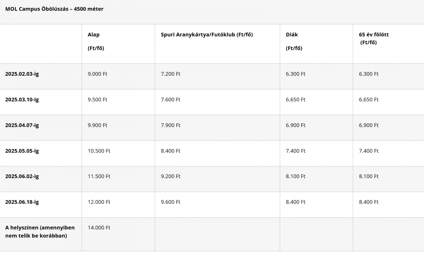Screen dimensions: 424x253
Task: Click the 2025.06.18-ig deadline label
Action: tap(22, 202)
